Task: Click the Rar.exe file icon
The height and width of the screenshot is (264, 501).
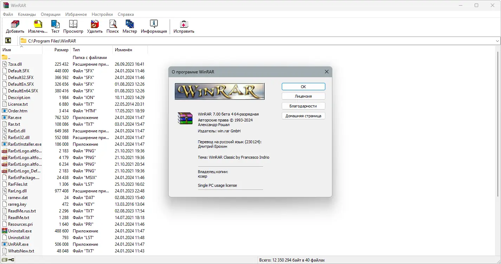Action: [x=5, y=118]
